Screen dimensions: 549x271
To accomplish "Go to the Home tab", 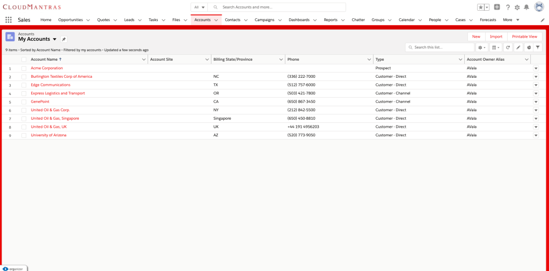I will pyautogui.click(x=46, y=20).
